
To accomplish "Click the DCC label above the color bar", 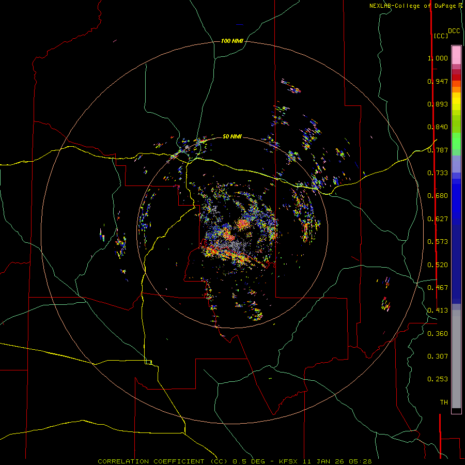I will point(454,30).
